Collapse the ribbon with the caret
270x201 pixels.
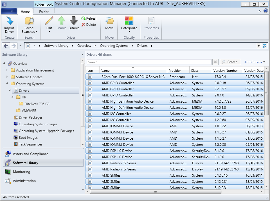coord(260,11)
